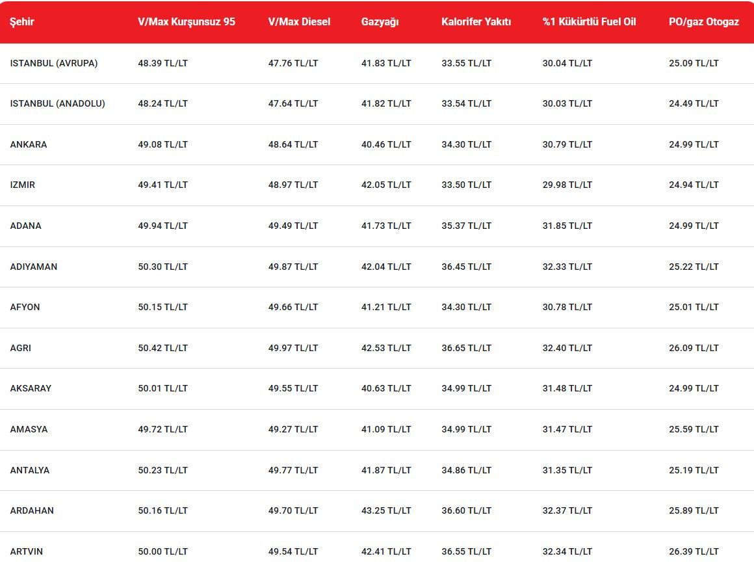
Task: Select ADANA in the city column
Action: pyautogui.click(x=26, y=226)
